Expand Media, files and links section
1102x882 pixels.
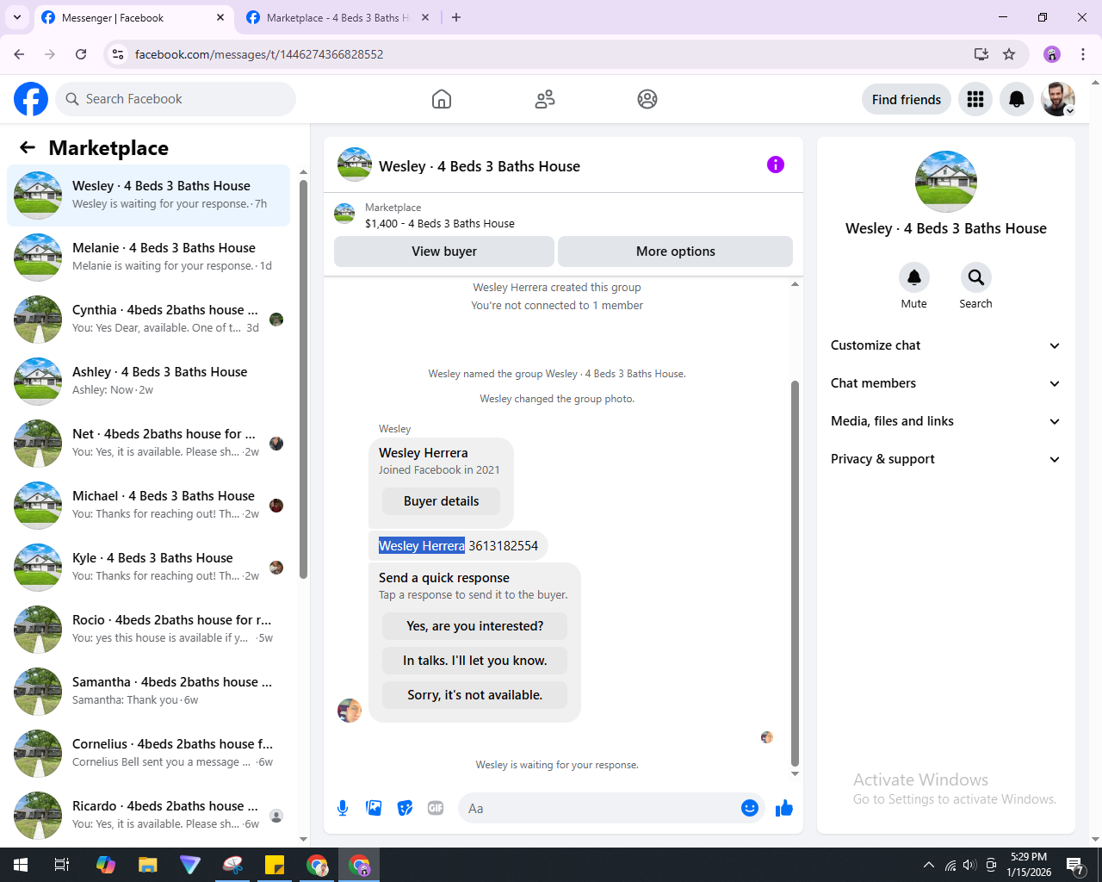coord(945,421)
